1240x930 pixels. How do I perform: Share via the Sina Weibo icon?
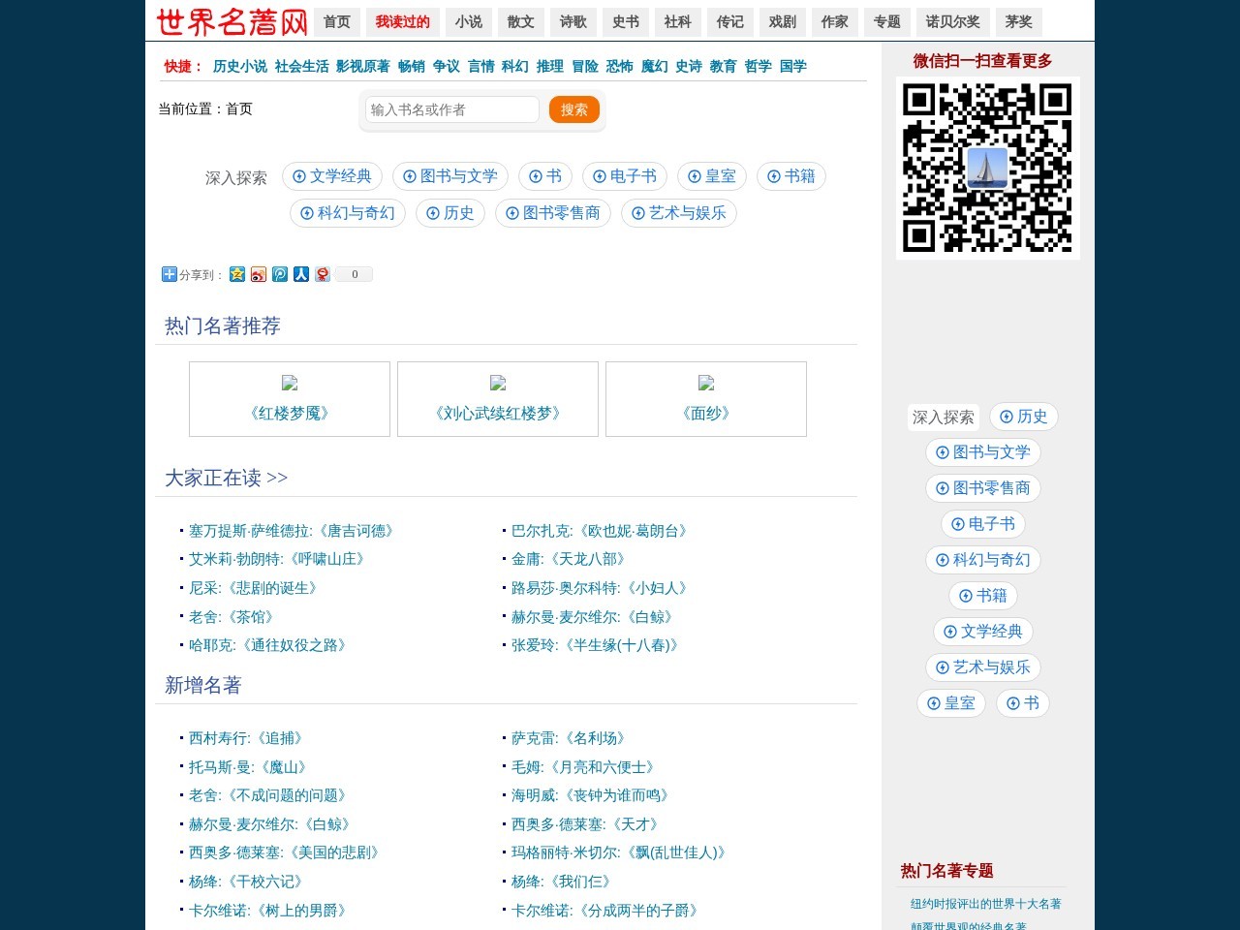pyautogui.click(x=259, y=274)
